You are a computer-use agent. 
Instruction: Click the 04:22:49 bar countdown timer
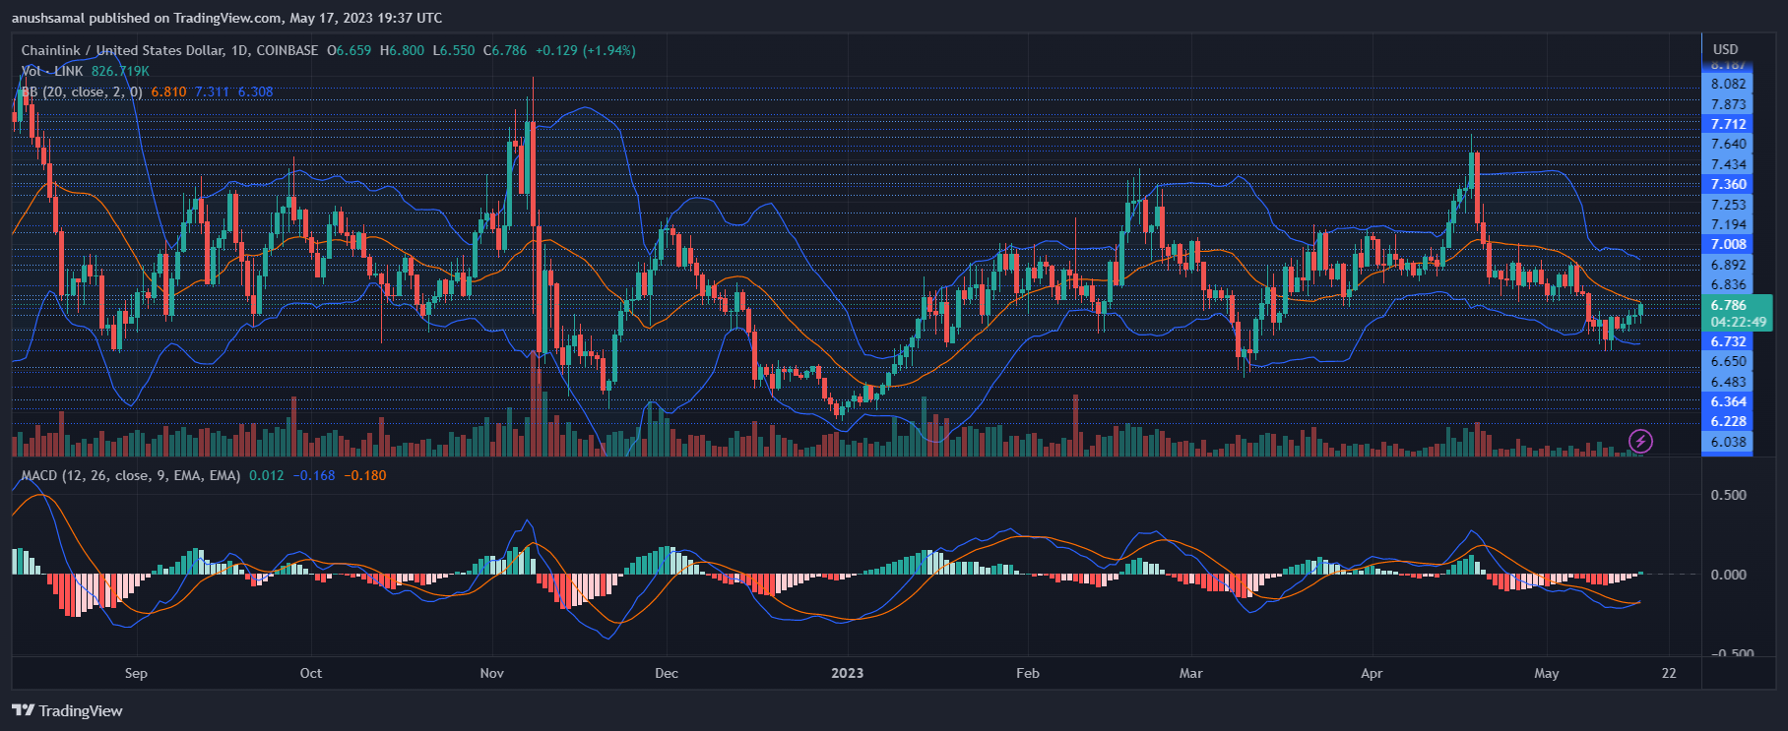click(x=1738, y=322)
